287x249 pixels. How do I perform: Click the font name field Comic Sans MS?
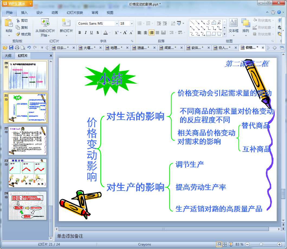click(96, 23)
